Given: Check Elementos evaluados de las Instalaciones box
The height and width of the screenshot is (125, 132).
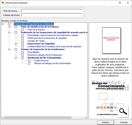Looking at the screenshot, I should click(x=22, y=55).
